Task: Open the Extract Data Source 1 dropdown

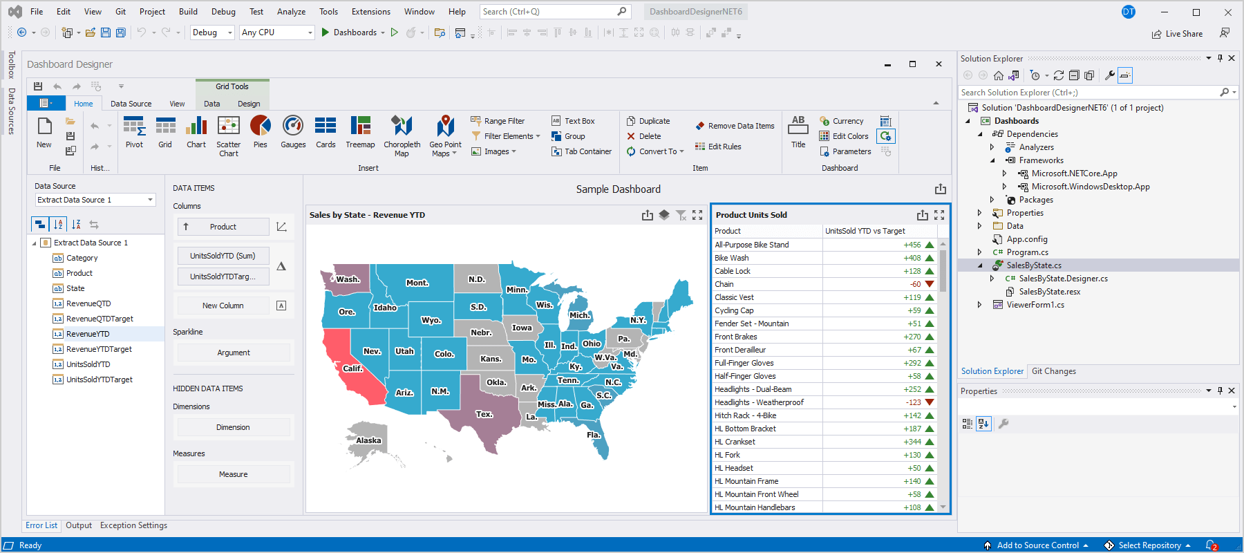Action: point(150,200)
